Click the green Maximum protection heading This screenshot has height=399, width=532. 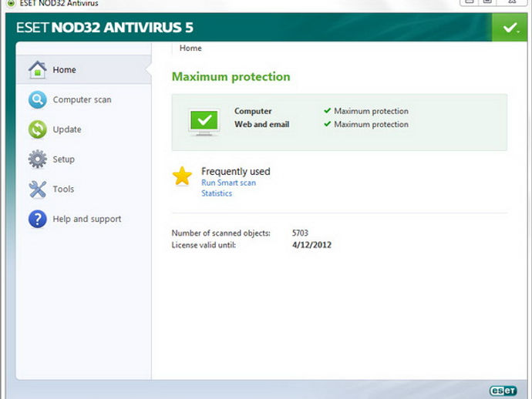(231, 77)
